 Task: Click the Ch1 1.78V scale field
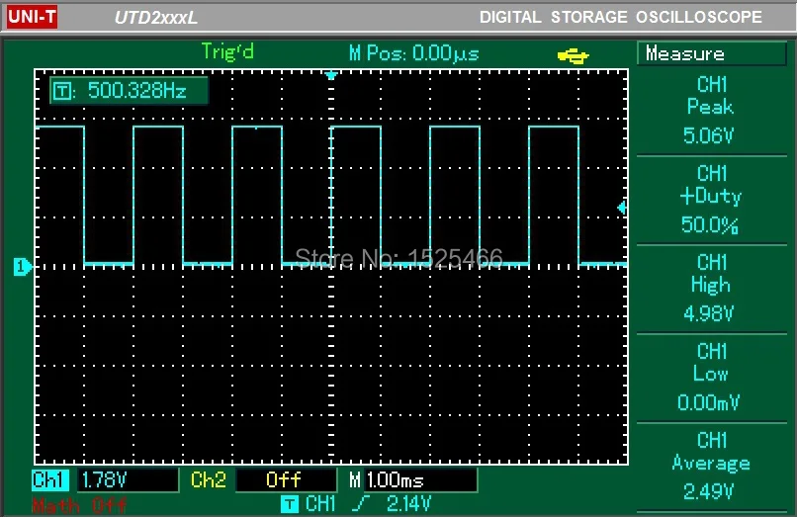[128, 479]
